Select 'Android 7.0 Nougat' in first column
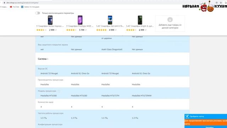The image size is (227, 128). 49,74
